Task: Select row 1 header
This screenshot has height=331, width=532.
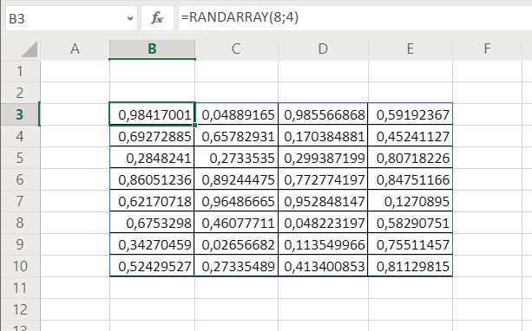Action: click(20, 71)
